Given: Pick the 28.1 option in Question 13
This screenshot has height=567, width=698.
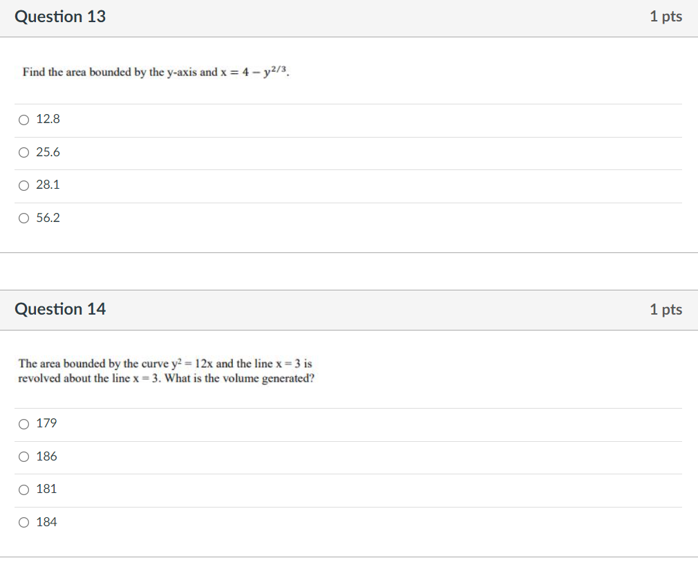Looking at the screenshot, I should coord(23,185).
